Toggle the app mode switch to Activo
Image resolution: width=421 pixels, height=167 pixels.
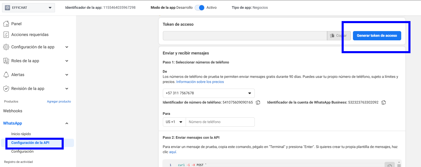click(200, 8)
